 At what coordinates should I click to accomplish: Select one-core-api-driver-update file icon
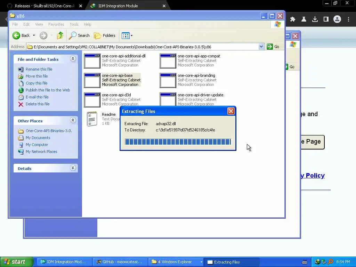click(168, 99)
